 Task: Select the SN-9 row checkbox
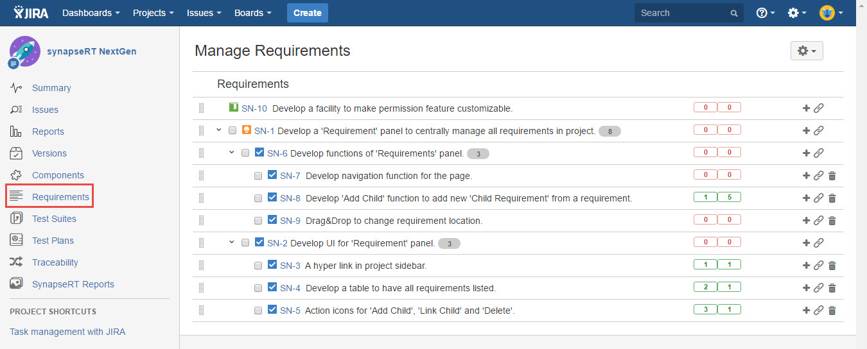[x=258, y=221]
